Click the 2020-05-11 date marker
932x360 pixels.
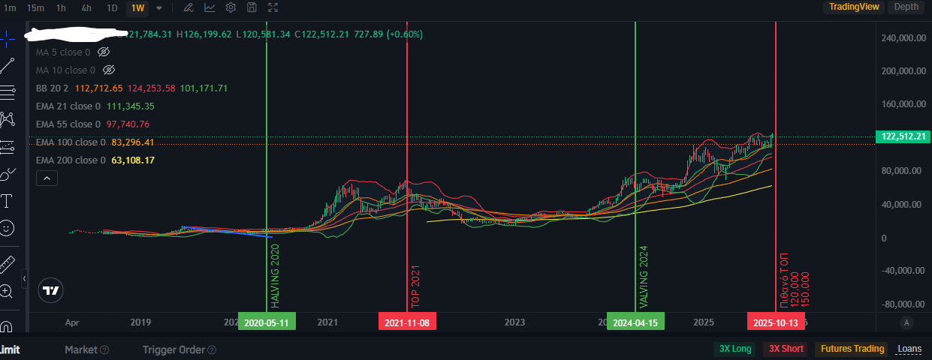(x=267, y=322)
